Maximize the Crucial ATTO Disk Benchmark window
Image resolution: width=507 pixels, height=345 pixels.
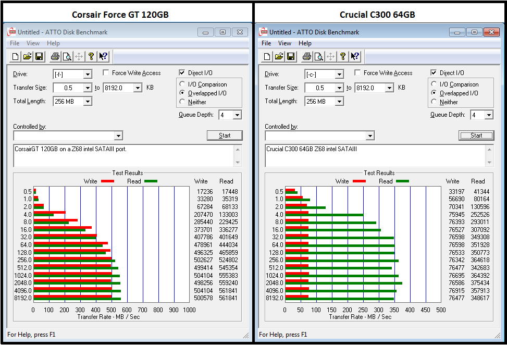(474, 32)
